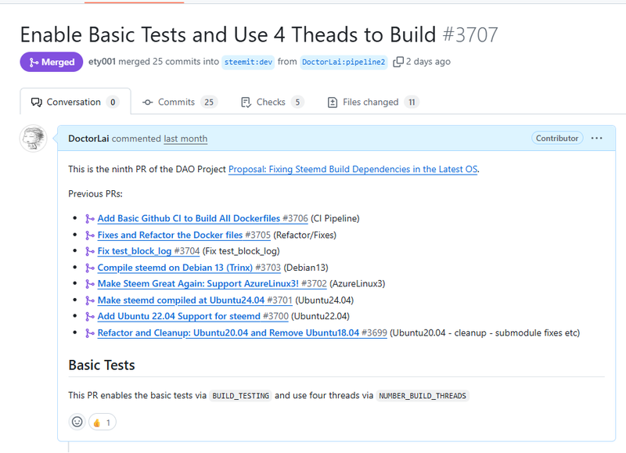Click merged PR icon beside AzureLinux3 PR
Image resolution: width=626 pixels, height=453 pixels.
(x=88, y=283)
